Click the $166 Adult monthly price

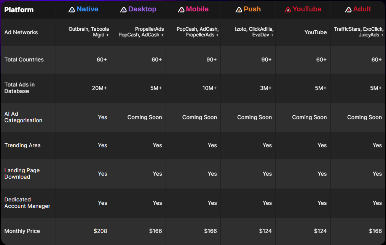click(375, 231)
